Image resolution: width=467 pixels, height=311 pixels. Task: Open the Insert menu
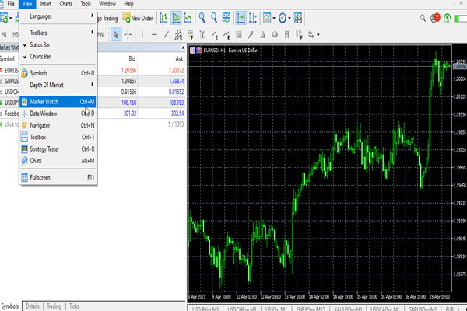pos(46,4)
